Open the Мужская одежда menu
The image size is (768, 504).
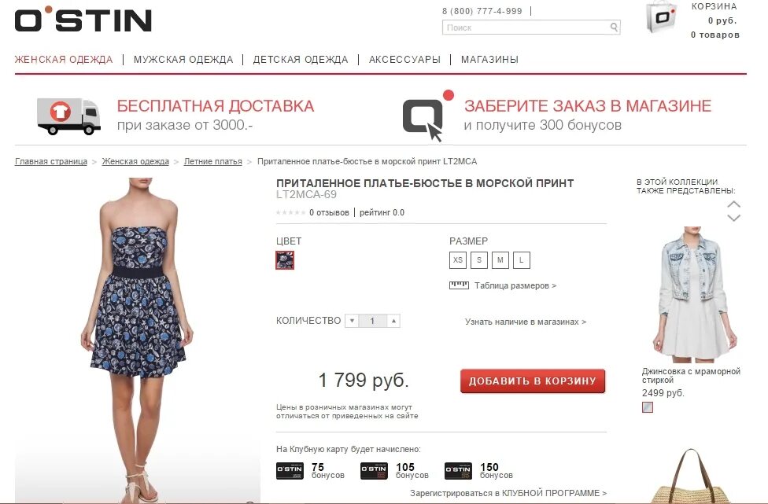coord(183,60)
